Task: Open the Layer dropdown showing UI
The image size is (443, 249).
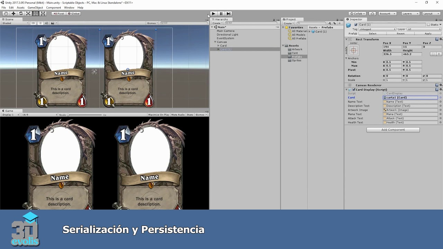Action: 424,29
